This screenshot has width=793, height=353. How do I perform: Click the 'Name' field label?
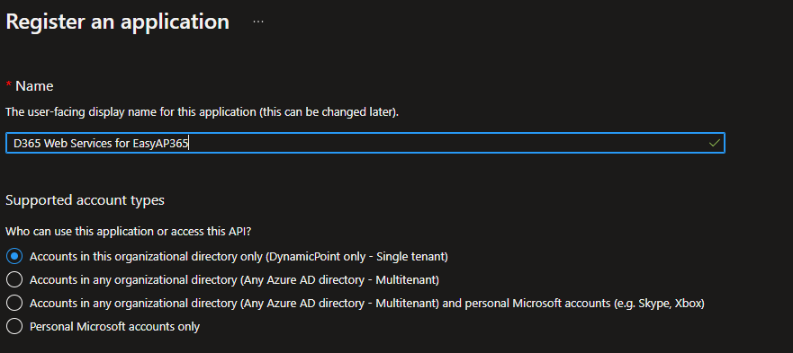pyautogui.click(x=34, y=86)
